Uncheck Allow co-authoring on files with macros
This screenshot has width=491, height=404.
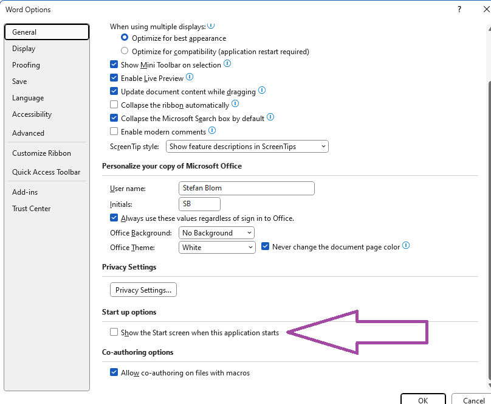point(114,372)
